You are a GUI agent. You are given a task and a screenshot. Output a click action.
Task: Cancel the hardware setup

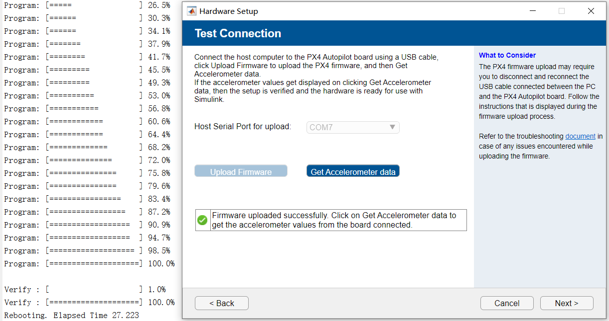tap(507, 303)
